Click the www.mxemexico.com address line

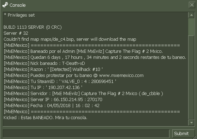74,76
